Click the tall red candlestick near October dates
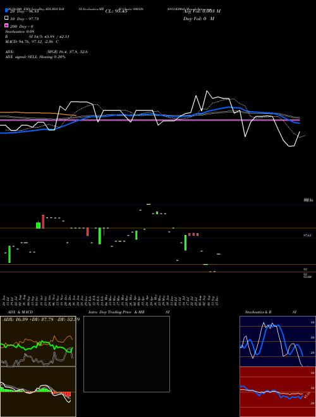 coord(43,222)
